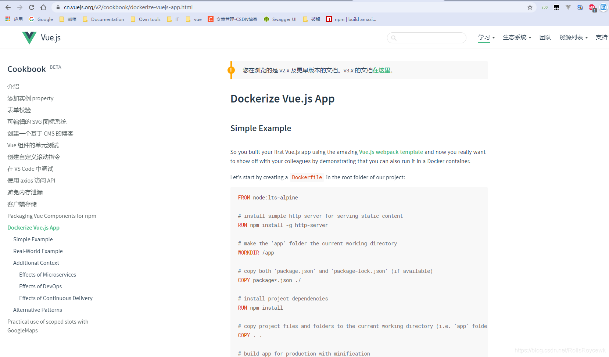Open the 支持 nav item

(602, 37)
